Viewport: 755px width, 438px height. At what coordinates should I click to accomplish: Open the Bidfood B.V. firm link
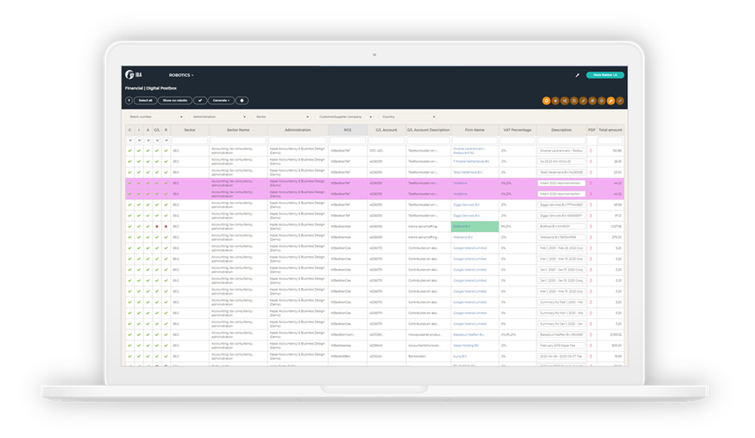coord(462,227)
